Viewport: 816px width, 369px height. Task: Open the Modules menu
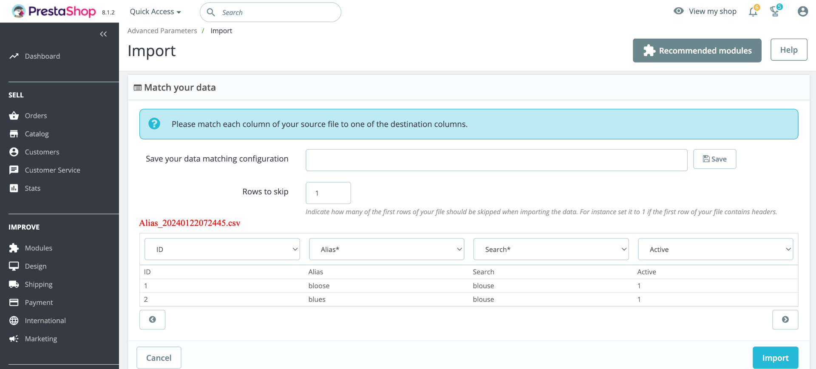(x=39, y=248)
